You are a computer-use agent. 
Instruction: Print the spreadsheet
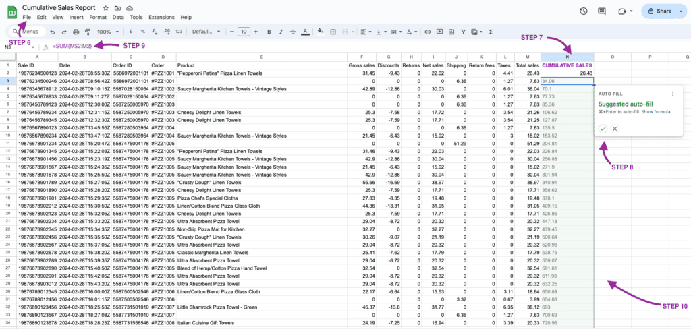tap(76, 32)
